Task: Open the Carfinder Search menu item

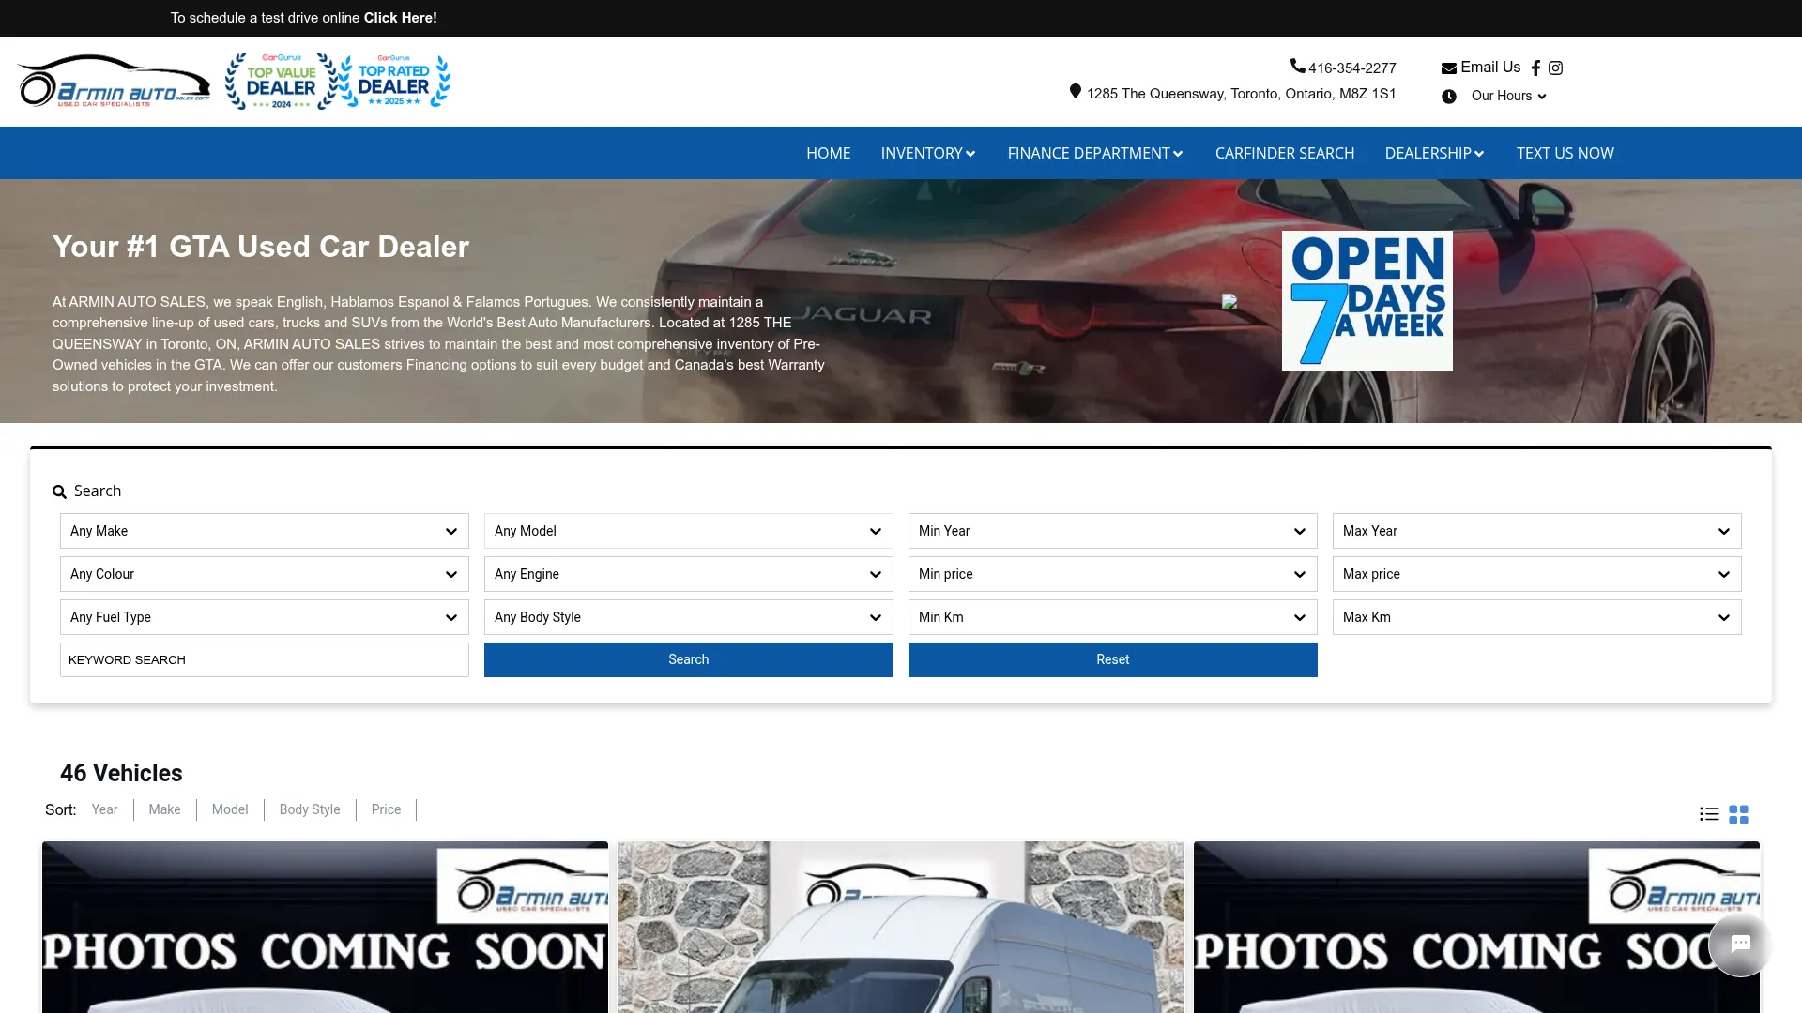Action: click(x=1285, y=153)
